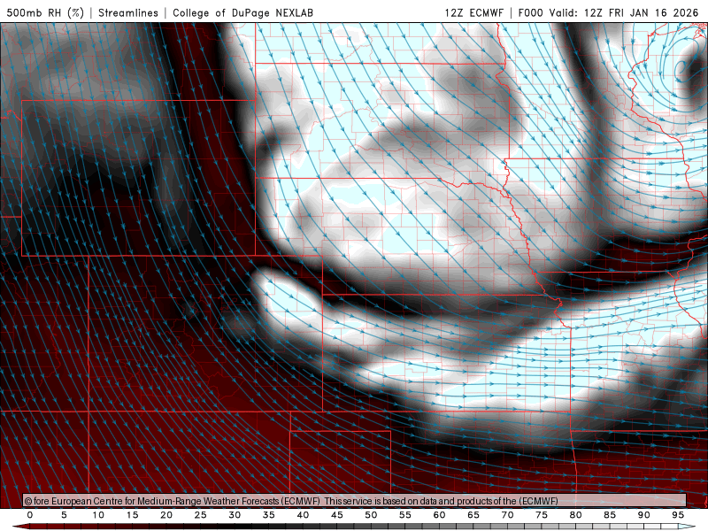Select the "25" tick label on the legend
708x531 pixels.
click(201, 515)
